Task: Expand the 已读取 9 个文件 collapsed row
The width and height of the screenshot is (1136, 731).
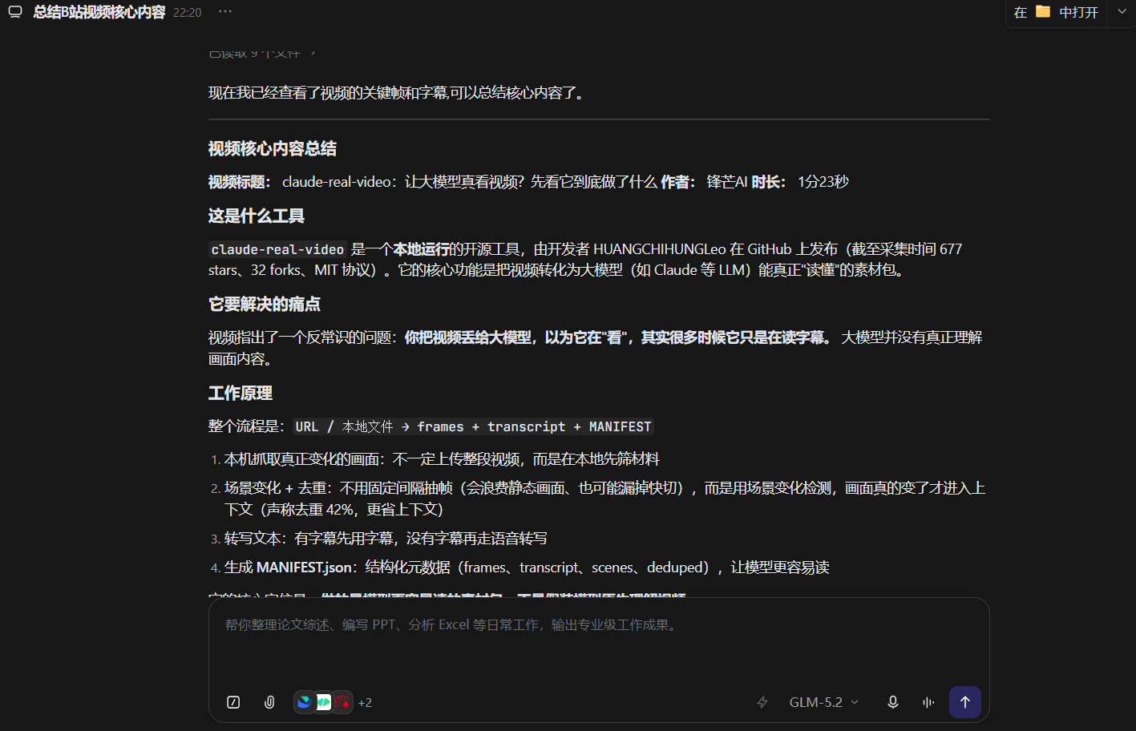Action: [262, 53]
